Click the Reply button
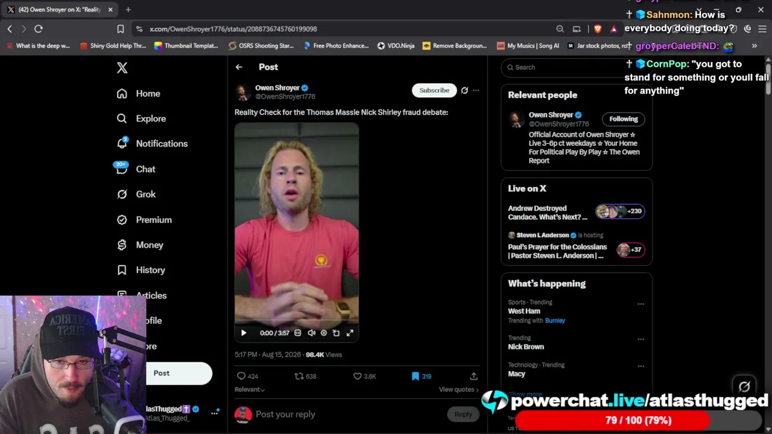Viewport: 772px width, 434px height. (x=463, y=414)
